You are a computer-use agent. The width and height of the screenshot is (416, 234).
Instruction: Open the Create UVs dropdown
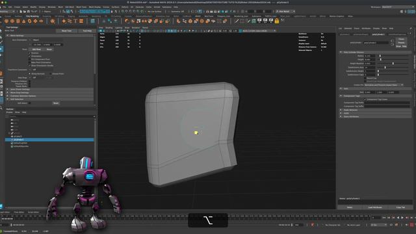[383, 85]
